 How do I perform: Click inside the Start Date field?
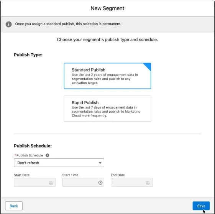[35, 183]
